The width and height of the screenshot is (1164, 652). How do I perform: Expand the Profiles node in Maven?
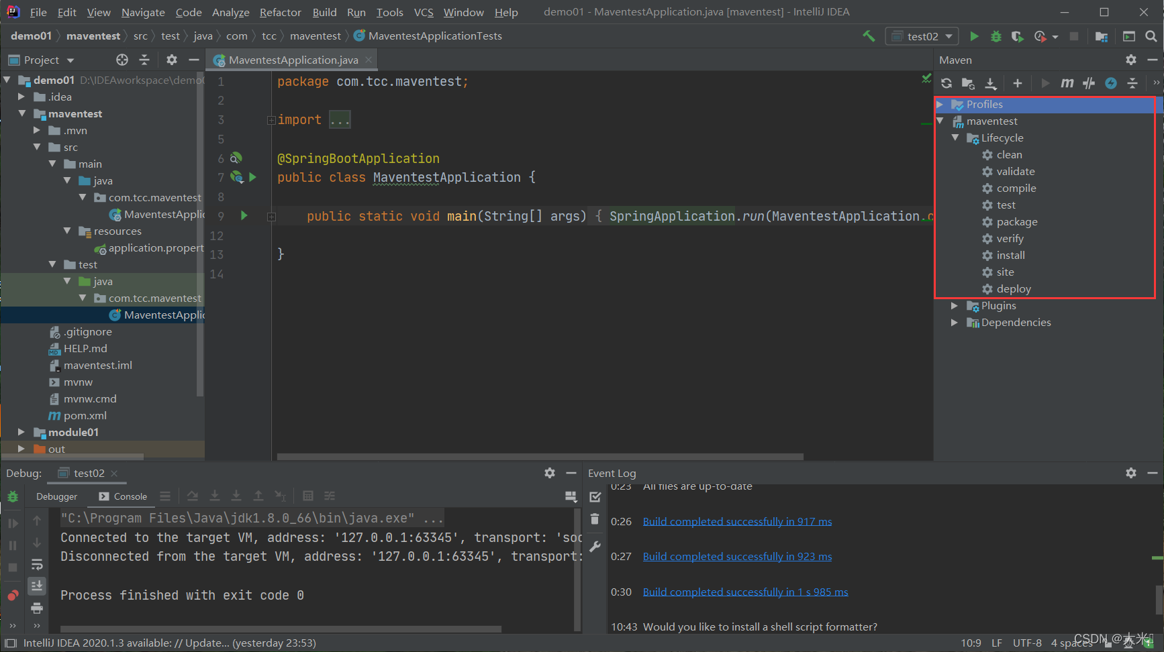pos(940,104)
